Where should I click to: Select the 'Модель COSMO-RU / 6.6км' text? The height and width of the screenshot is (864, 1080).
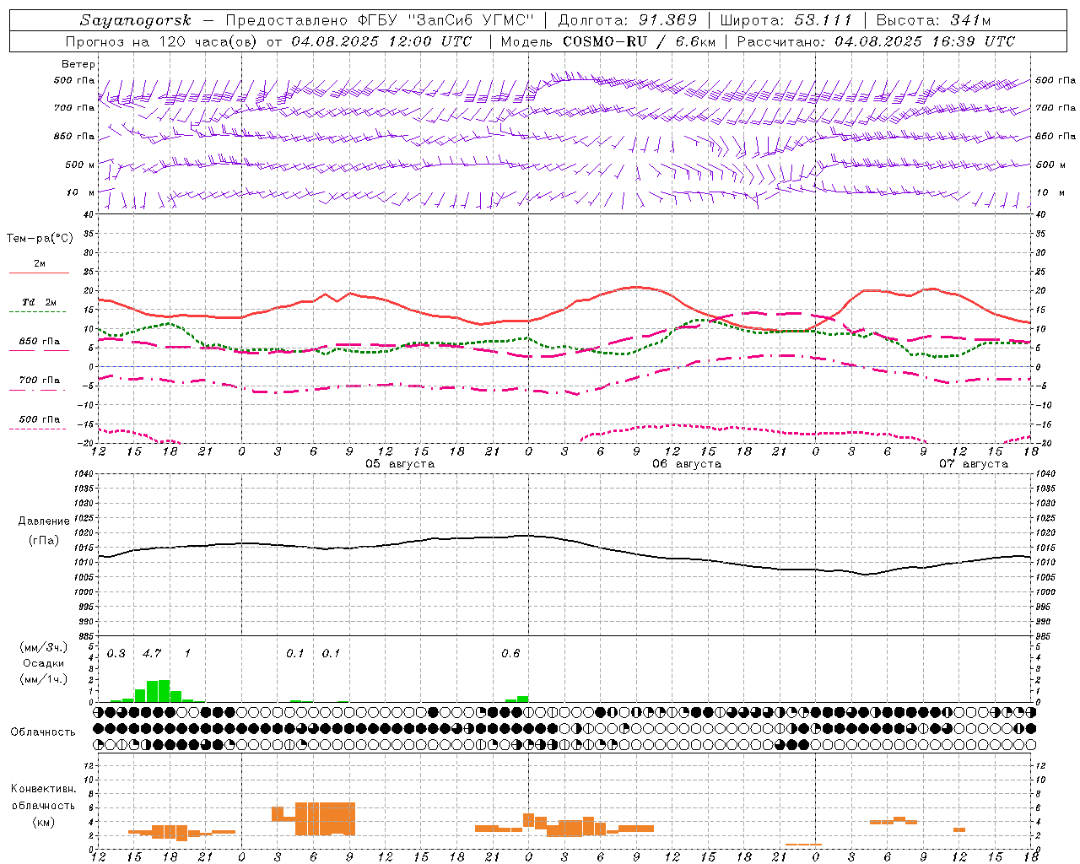pos(607,41)
